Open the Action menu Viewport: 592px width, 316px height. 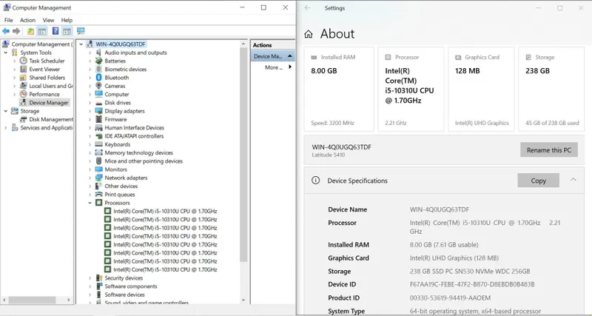tap(27, 20)
